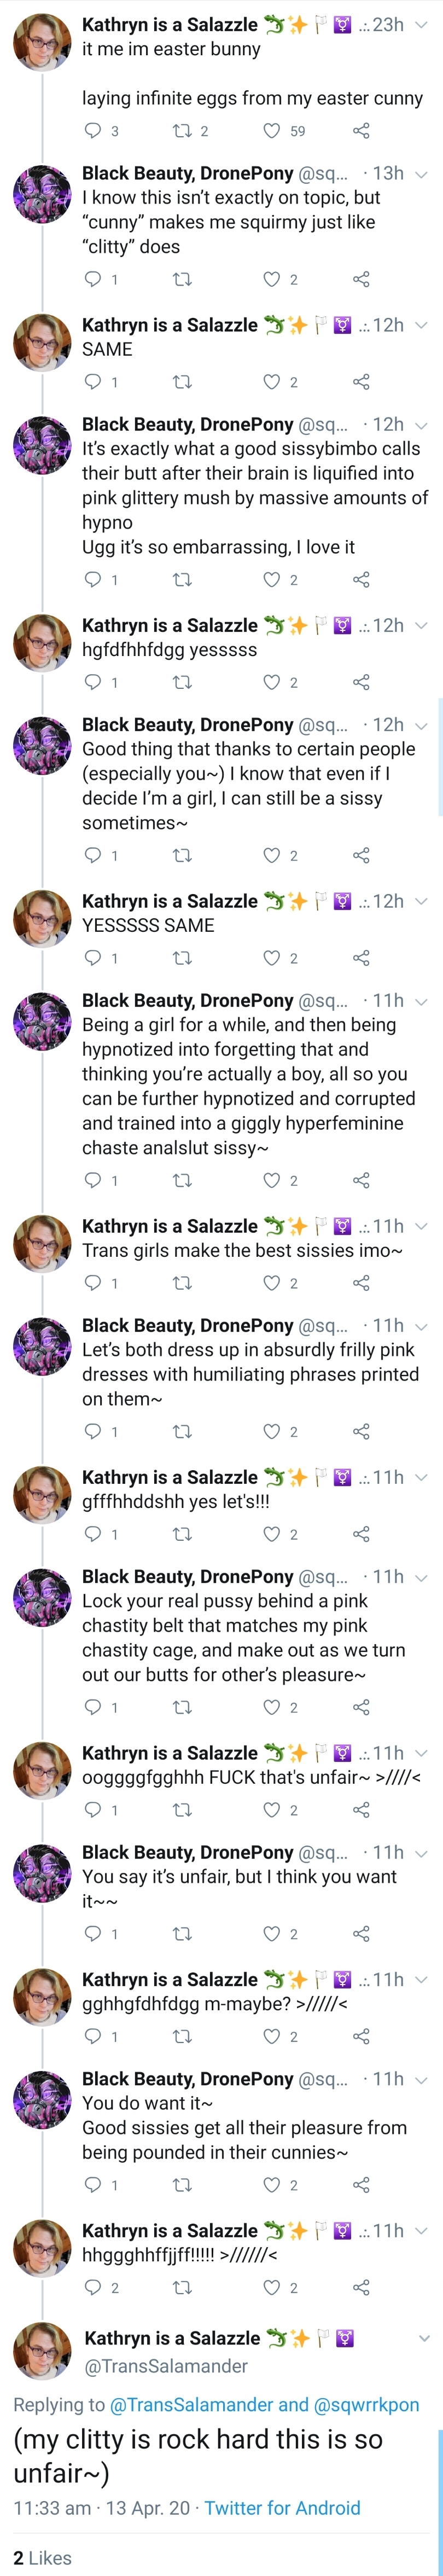The width and height of the screenshot is (443, 2576).
Task: Expand chevron menu beside the @TransSalamander handle at bottom
Action: coord(424,2339)
